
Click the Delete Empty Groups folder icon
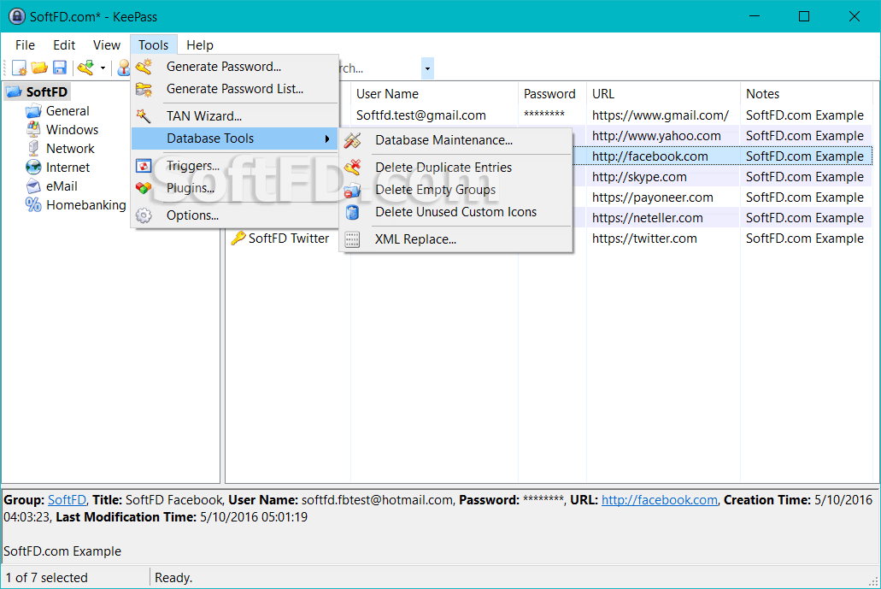point(352,190)
